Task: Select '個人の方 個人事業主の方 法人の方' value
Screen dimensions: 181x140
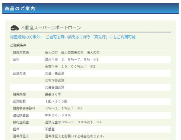Action: (x=72, y=53)
